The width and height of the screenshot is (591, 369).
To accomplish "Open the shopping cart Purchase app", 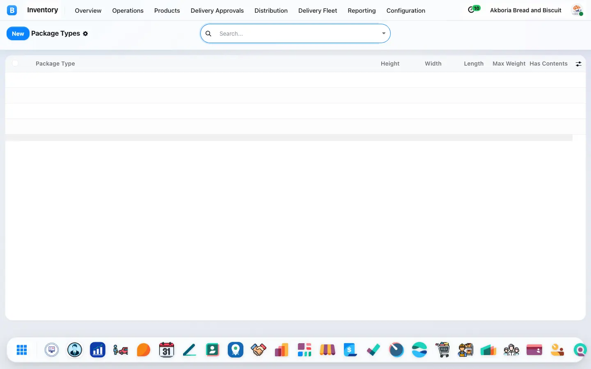I will 442,350.
